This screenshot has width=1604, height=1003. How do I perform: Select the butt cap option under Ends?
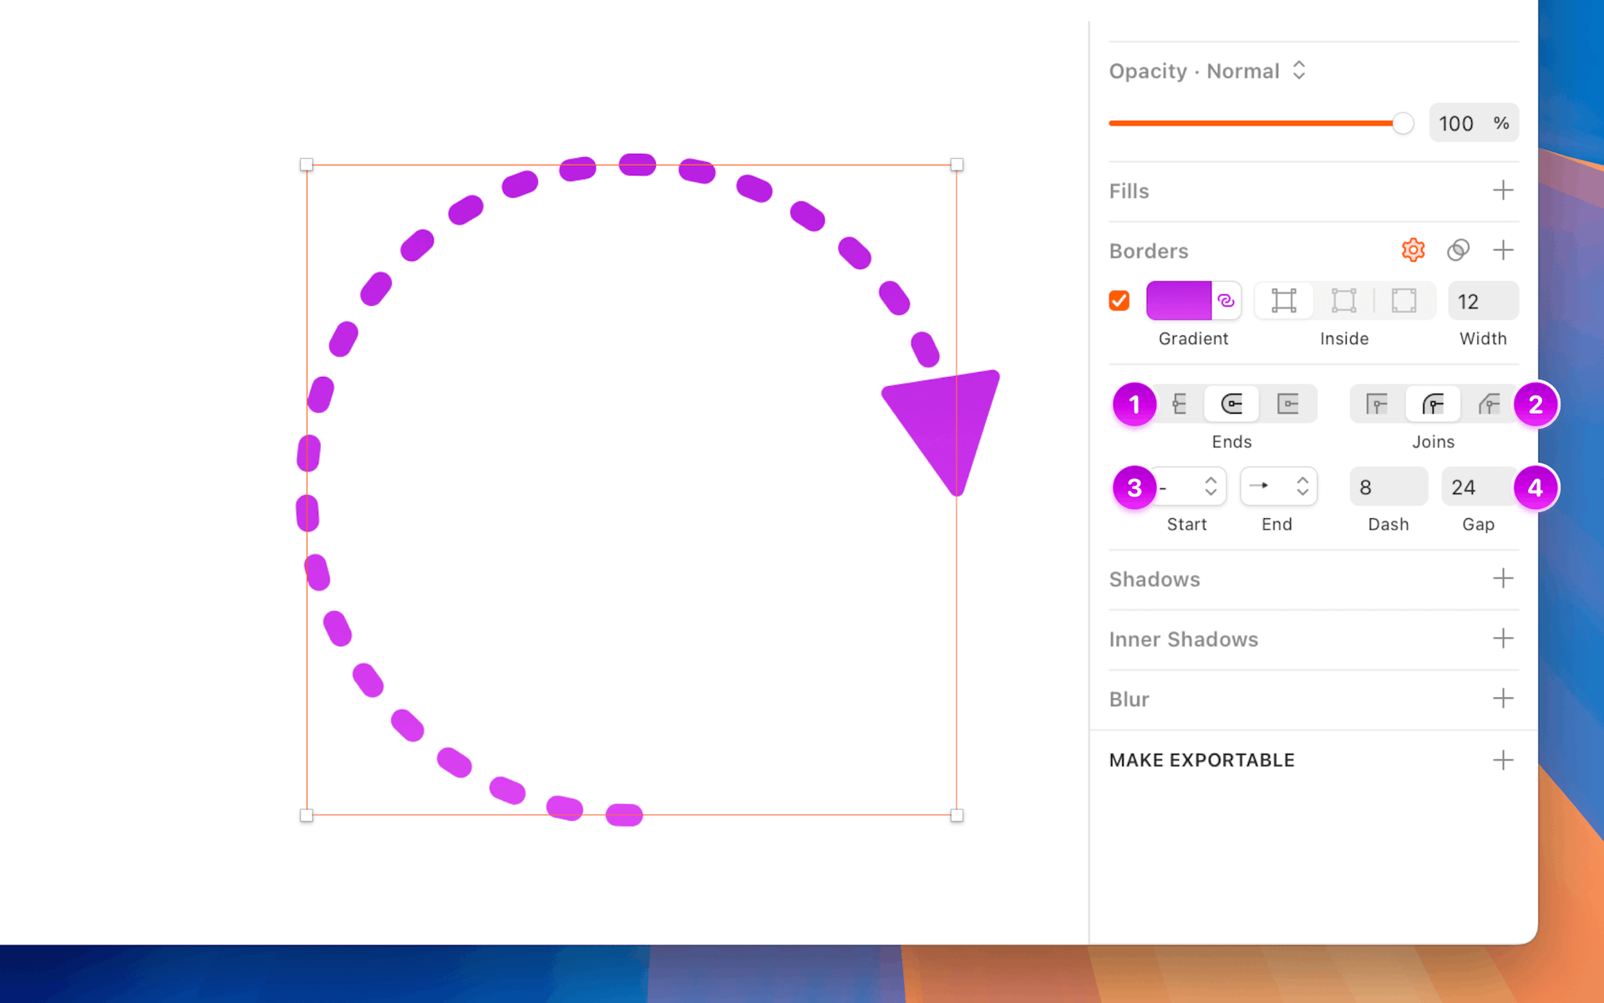coord(1179,404)
